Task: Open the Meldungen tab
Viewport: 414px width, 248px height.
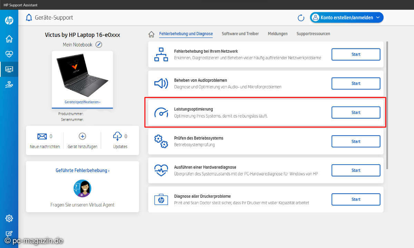Action: [x=278, y=34]
